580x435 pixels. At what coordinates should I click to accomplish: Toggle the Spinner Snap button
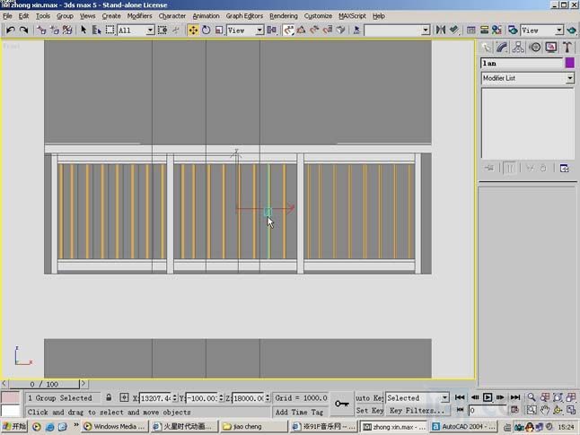328,30
